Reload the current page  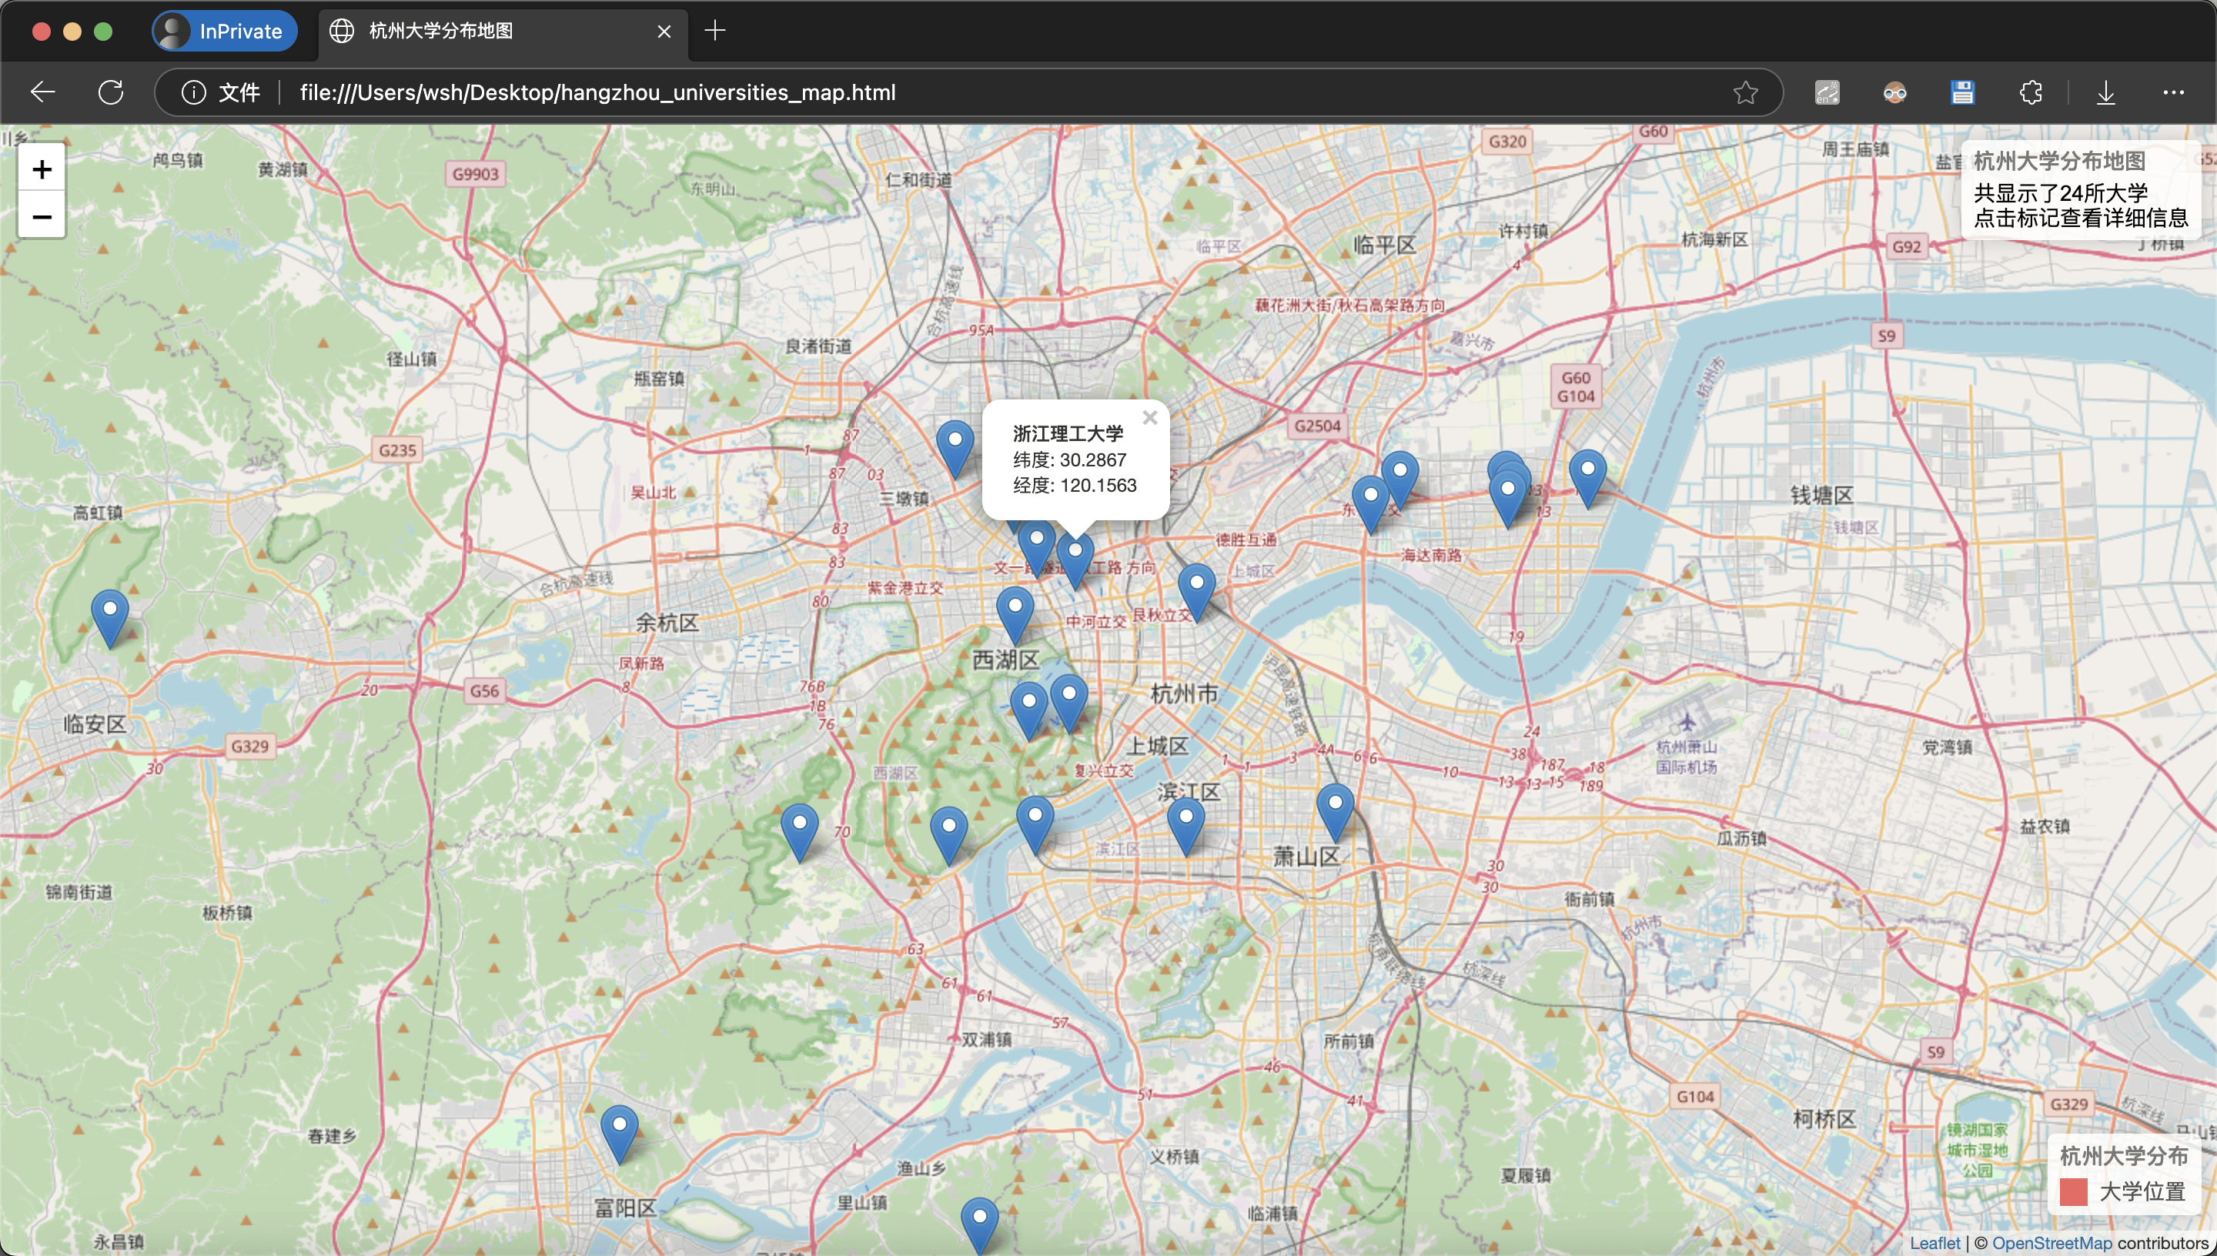[x=112, y=92]
